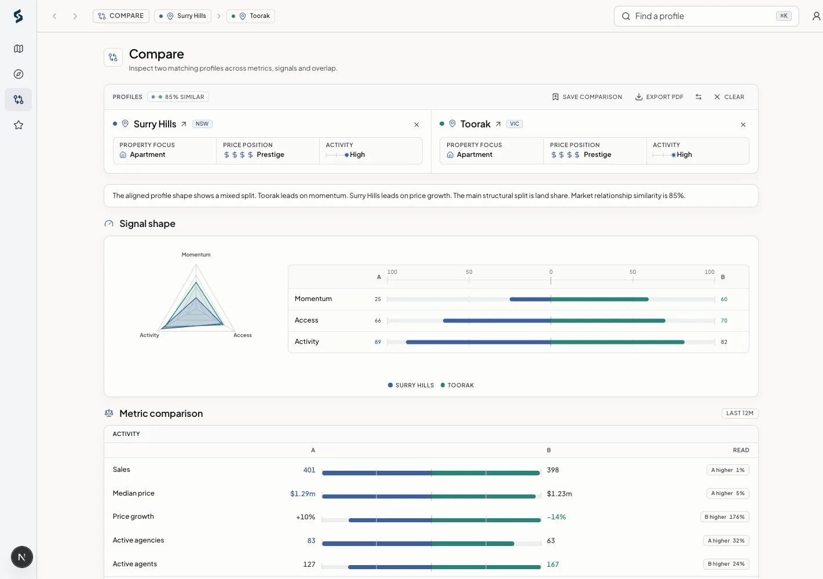Click the Compare heading icon
Viewport: 823px width, 579px height.
(113, 57)
